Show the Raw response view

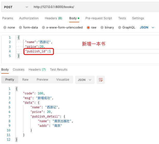25,80
